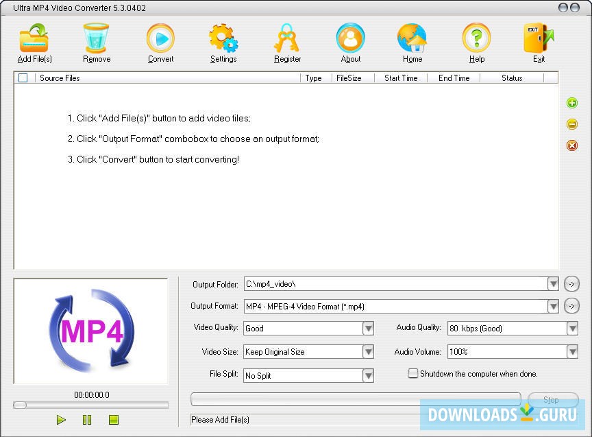Click the Start Time column header
592x437 pixels.
pyautogui.click(x=401, y=78)
